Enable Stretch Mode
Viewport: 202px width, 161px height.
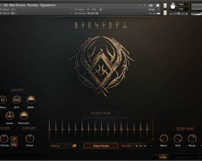[101, 113]
